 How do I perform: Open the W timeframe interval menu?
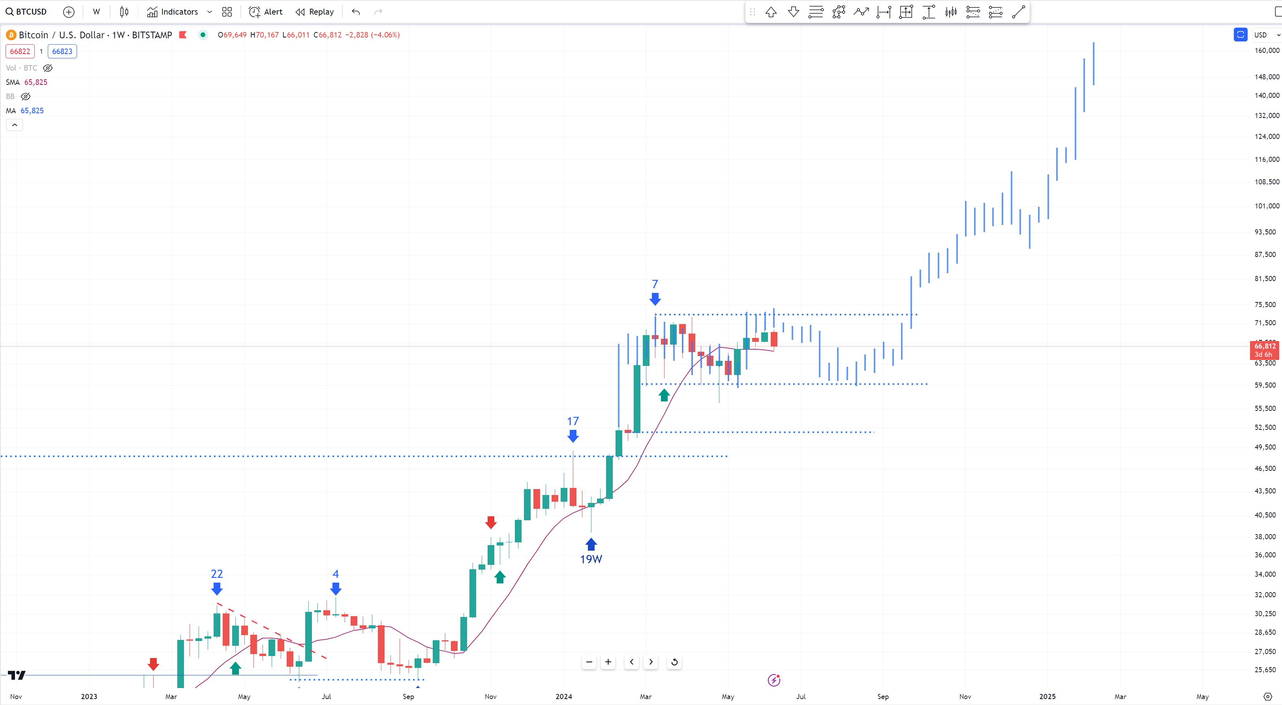[x=96, y=12]
